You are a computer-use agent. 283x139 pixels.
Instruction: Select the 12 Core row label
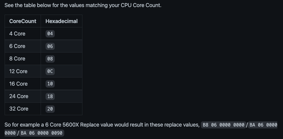(x=18, y=71)
